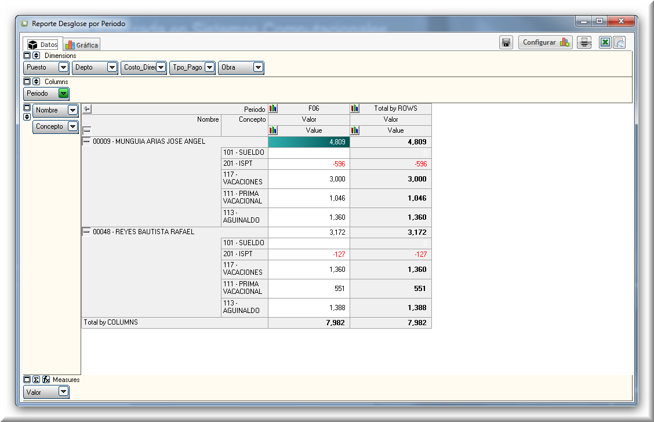Toggle the square box beside Columns
This screenshot has width=654, height=422.
[27, 82]
